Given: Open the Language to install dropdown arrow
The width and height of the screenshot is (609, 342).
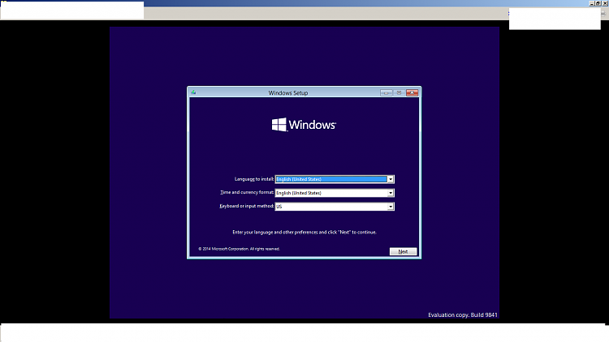Looking at the screenshot, I should [391, 179].
